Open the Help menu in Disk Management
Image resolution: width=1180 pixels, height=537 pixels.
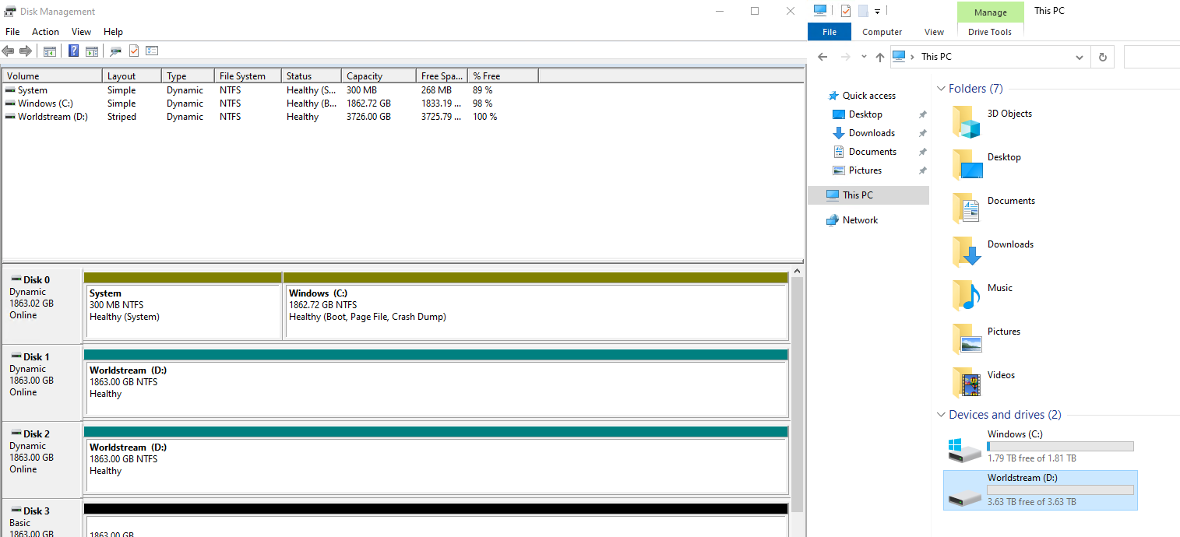click(x=114, y=32)
